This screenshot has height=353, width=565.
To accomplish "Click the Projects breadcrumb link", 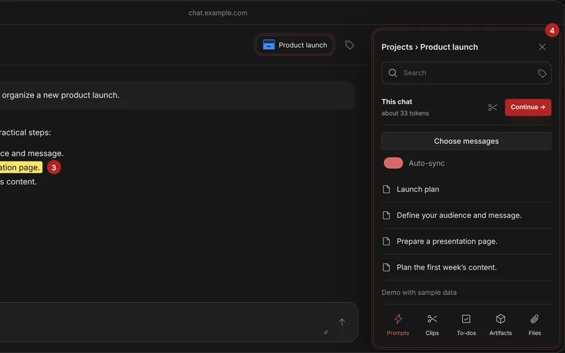I will pyautogui.click(x=397, y=47).
